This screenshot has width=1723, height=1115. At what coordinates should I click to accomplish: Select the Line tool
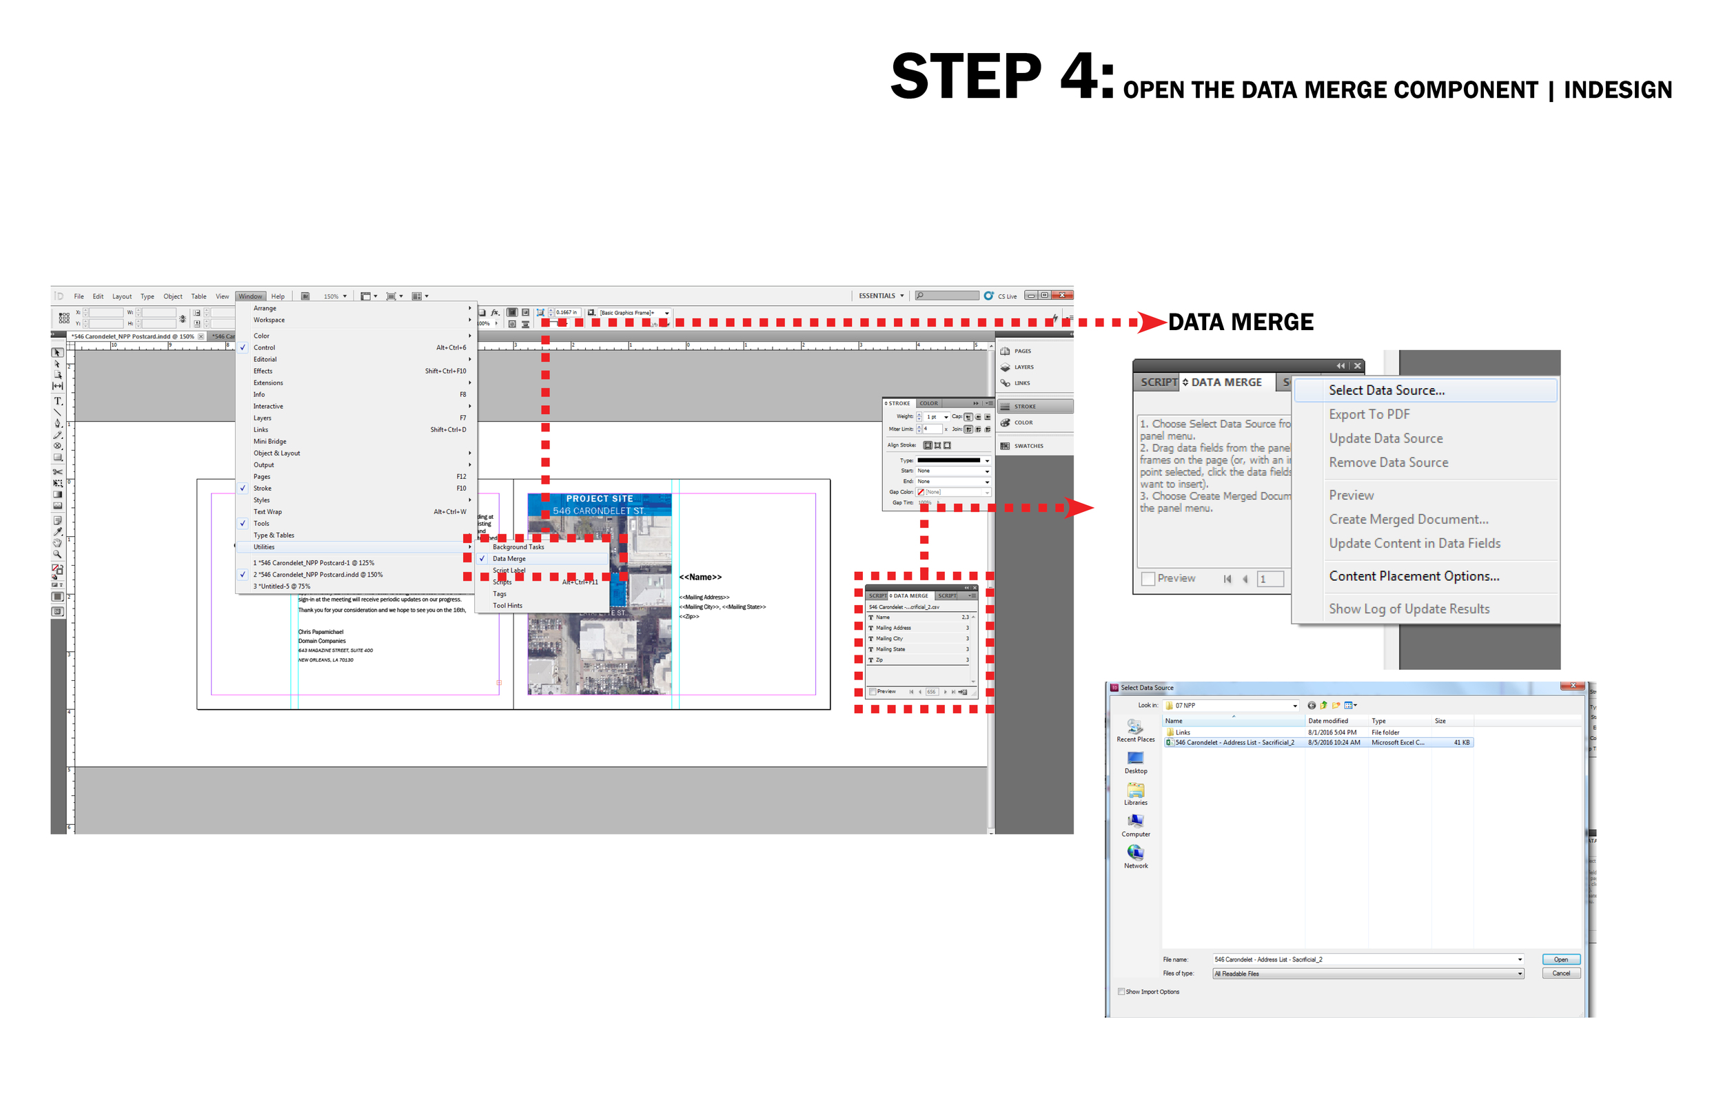[57, 412]
